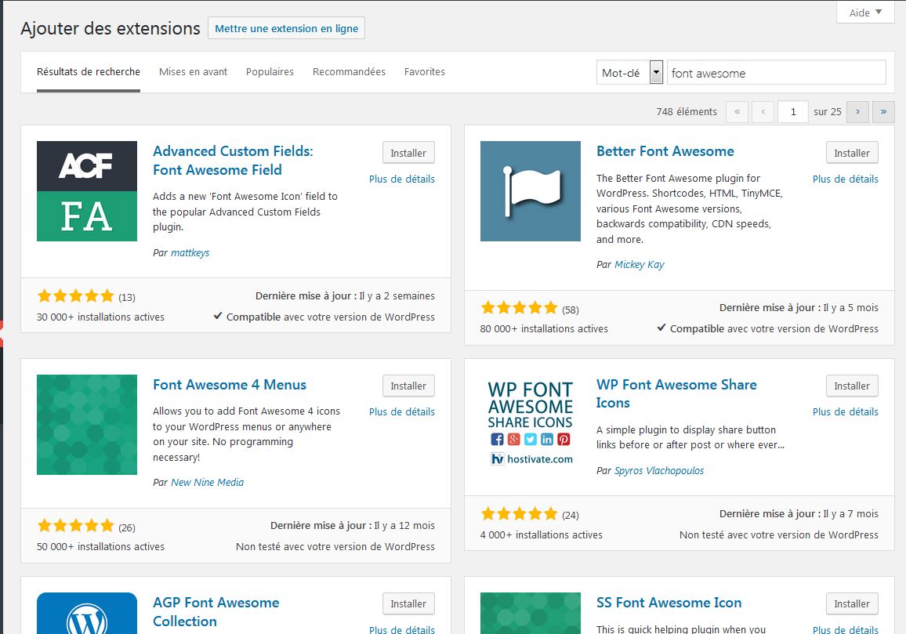The width and height of the screenshot is (906, 634).
Task: Click the plugin search field containing font awesome
Action: click(775, 73)
